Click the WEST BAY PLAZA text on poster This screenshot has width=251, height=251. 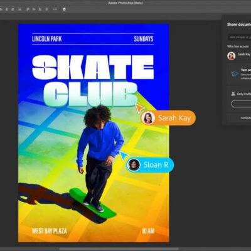(50, 231)
